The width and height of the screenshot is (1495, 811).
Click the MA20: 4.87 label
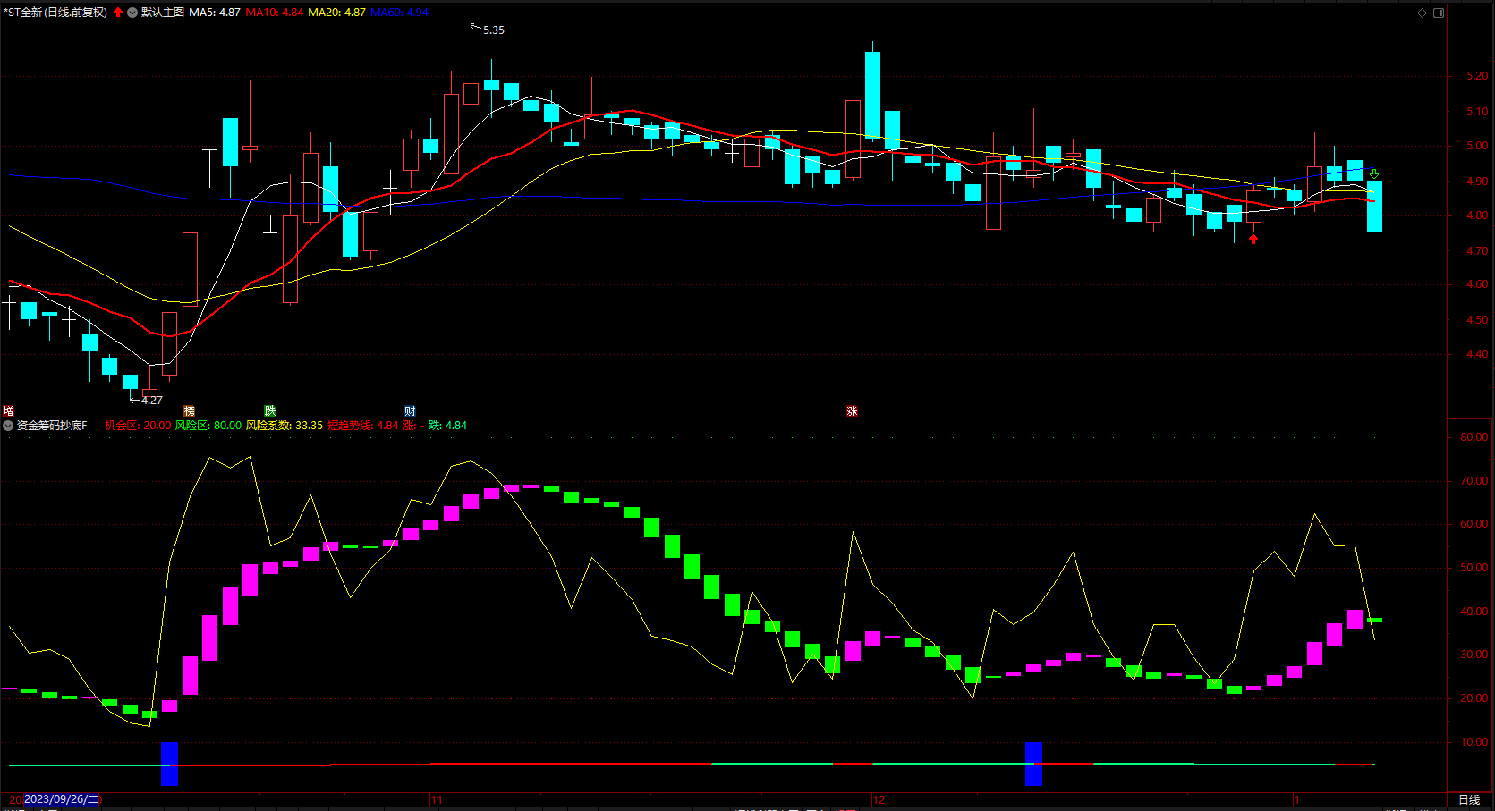(337, 13)
